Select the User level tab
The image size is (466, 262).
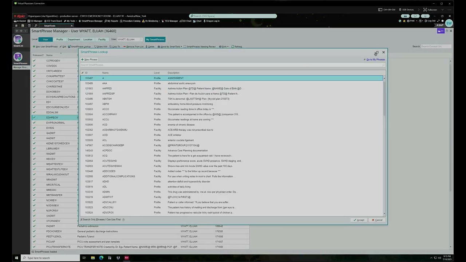(x=46, y=39)
